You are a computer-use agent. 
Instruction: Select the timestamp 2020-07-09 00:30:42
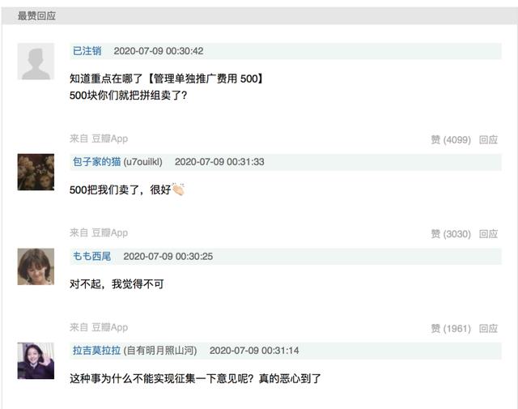pyautogui.click(x=159, y=51)
